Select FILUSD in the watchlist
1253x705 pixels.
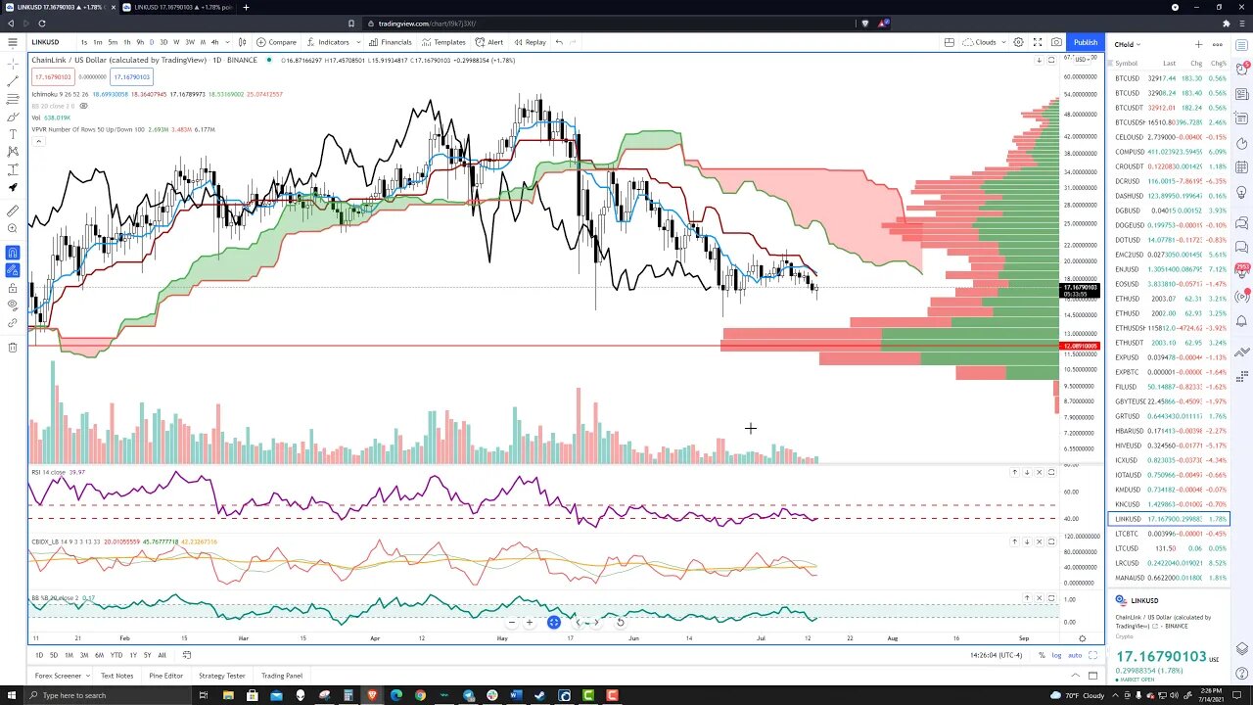1169,387
